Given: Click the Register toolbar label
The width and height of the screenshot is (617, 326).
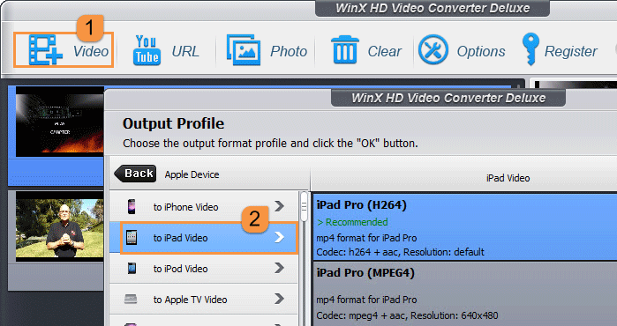Looking at the screenshot, I should (x=570, y=51).
